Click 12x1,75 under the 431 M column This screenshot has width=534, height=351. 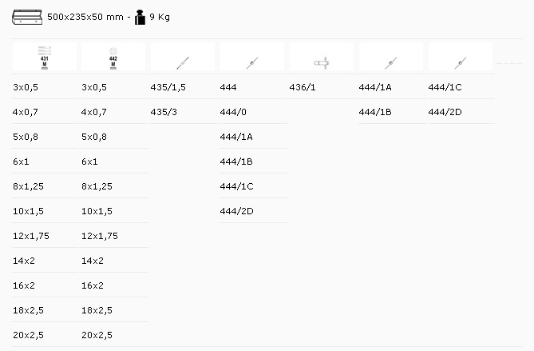30,236
